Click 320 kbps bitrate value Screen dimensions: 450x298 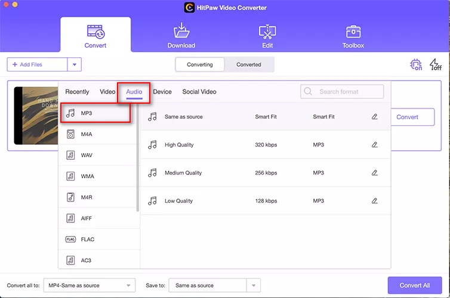[266, 145]
